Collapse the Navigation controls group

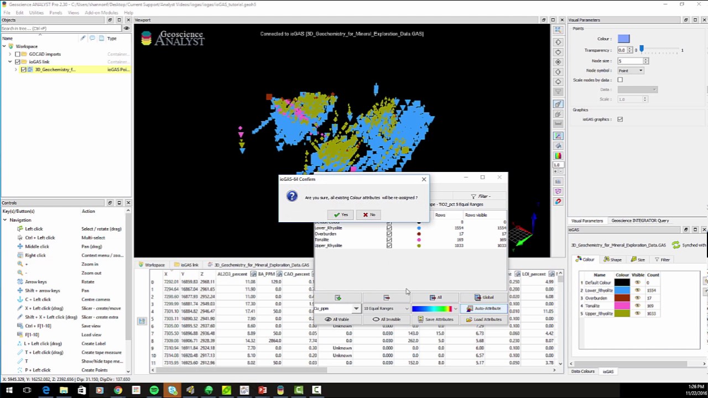click(x=4, y=220)
